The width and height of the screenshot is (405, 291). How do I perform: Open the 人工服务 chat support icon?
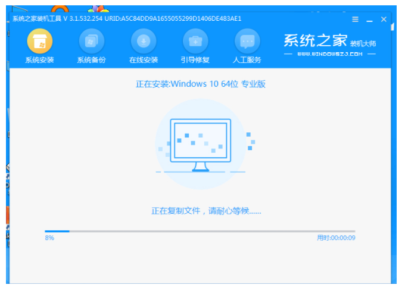point(247,41)
